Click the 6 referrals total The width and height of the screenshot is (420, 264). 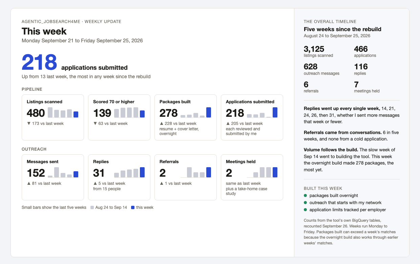click(x=306, y=84)
